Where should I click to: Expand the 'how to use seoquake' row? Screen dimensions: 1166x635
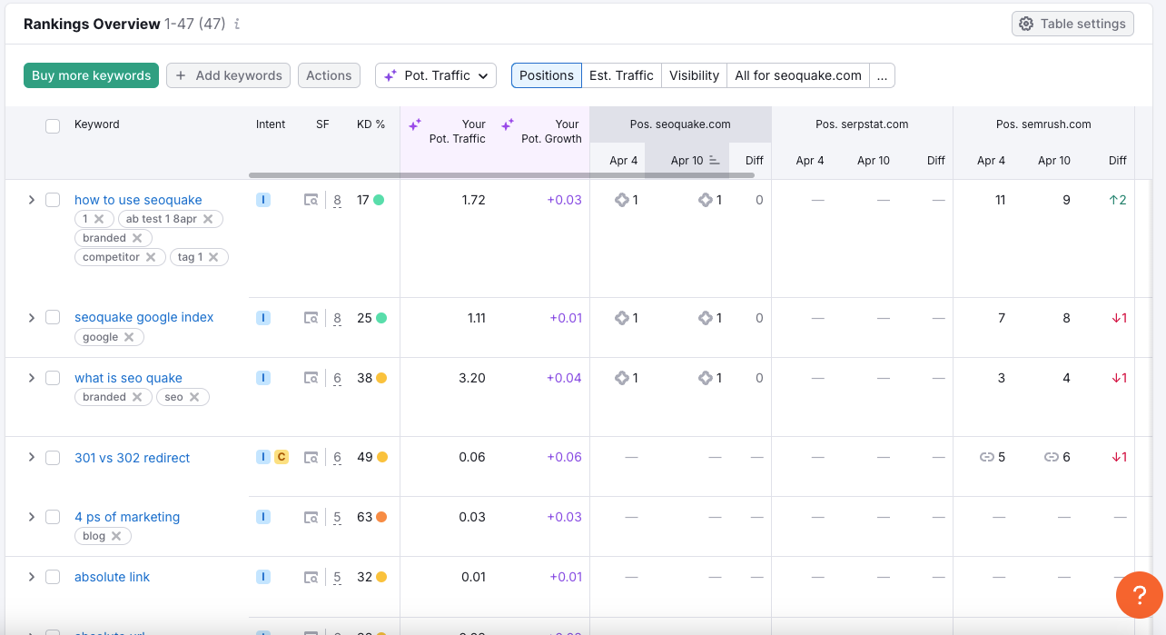click(x=31, y=200)
